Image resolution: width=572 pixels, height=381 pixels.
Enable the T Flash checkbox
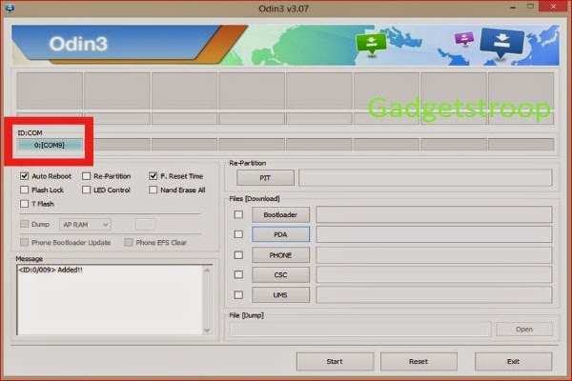(24, 204)
